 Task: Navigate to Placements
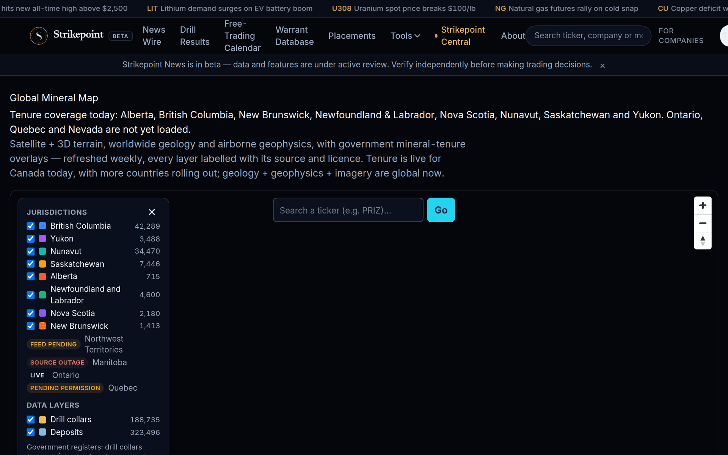point(352,36)
